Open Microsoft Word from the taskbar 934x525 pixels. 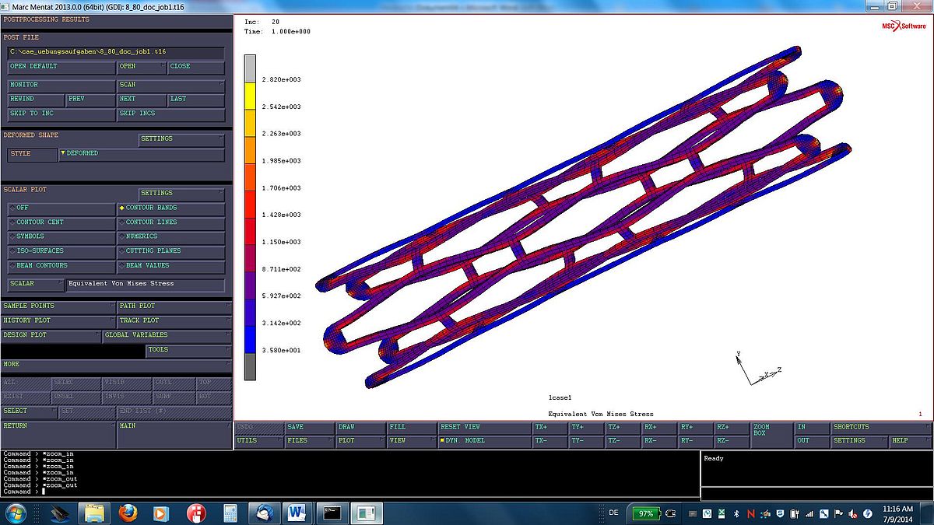[x=296, y=513]
